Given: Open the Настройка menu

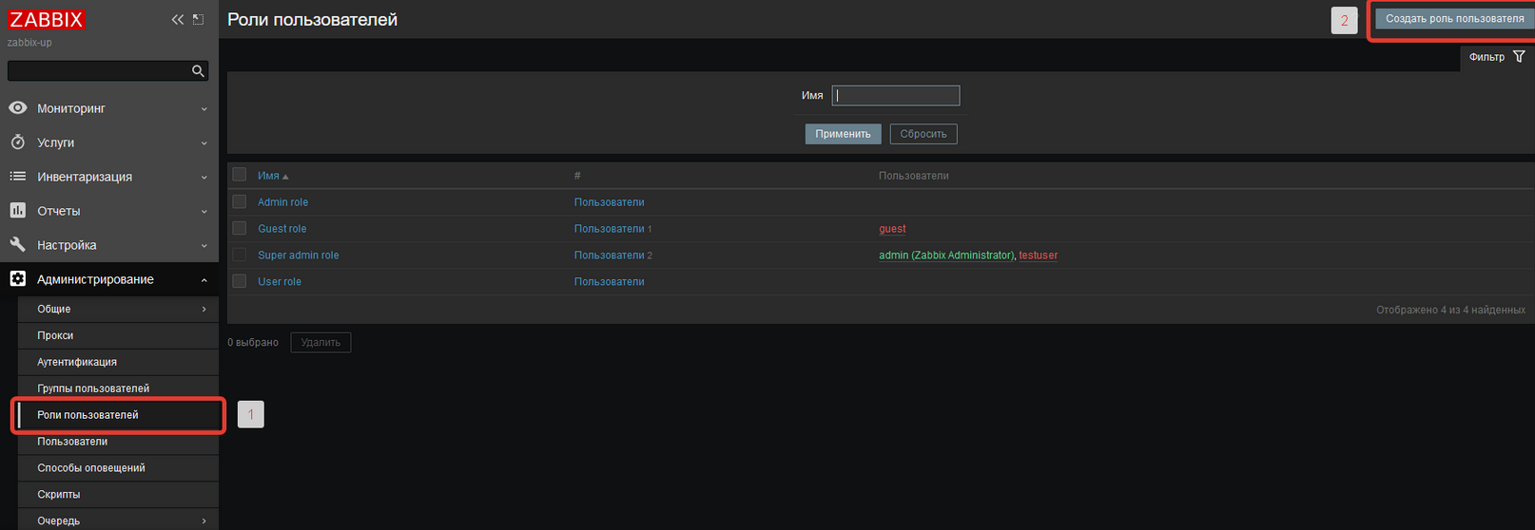Looking at the screenshot, I should click(109, 245).
